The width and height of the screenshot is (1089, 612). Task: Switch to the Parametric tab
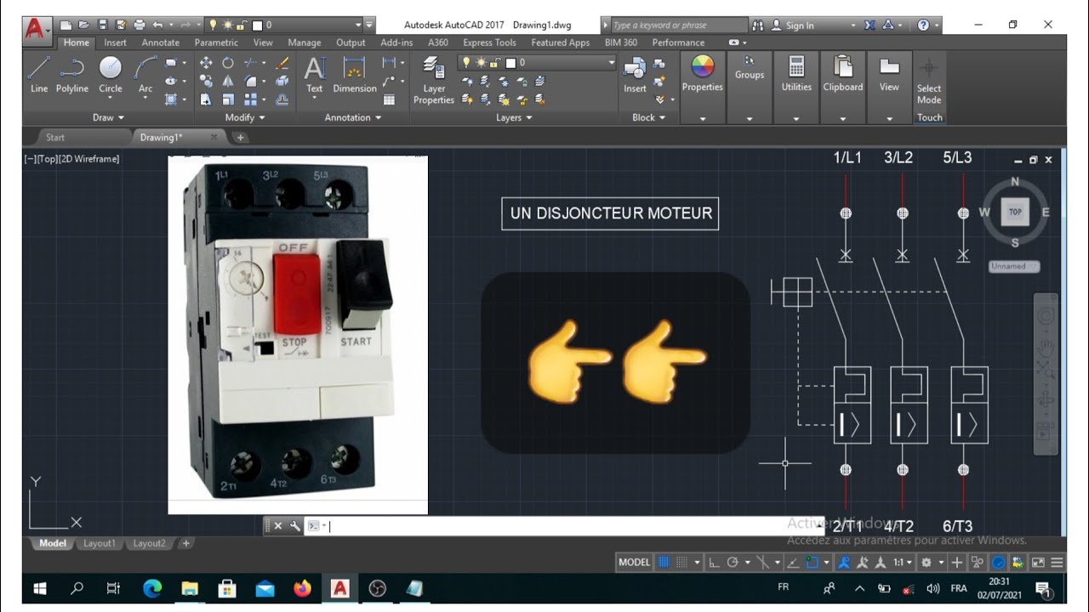[216, 42]
